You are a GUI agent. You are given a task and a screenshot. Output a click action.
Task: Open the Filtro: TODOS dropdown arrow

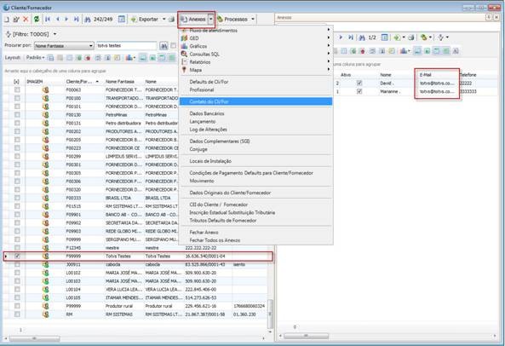55,34
